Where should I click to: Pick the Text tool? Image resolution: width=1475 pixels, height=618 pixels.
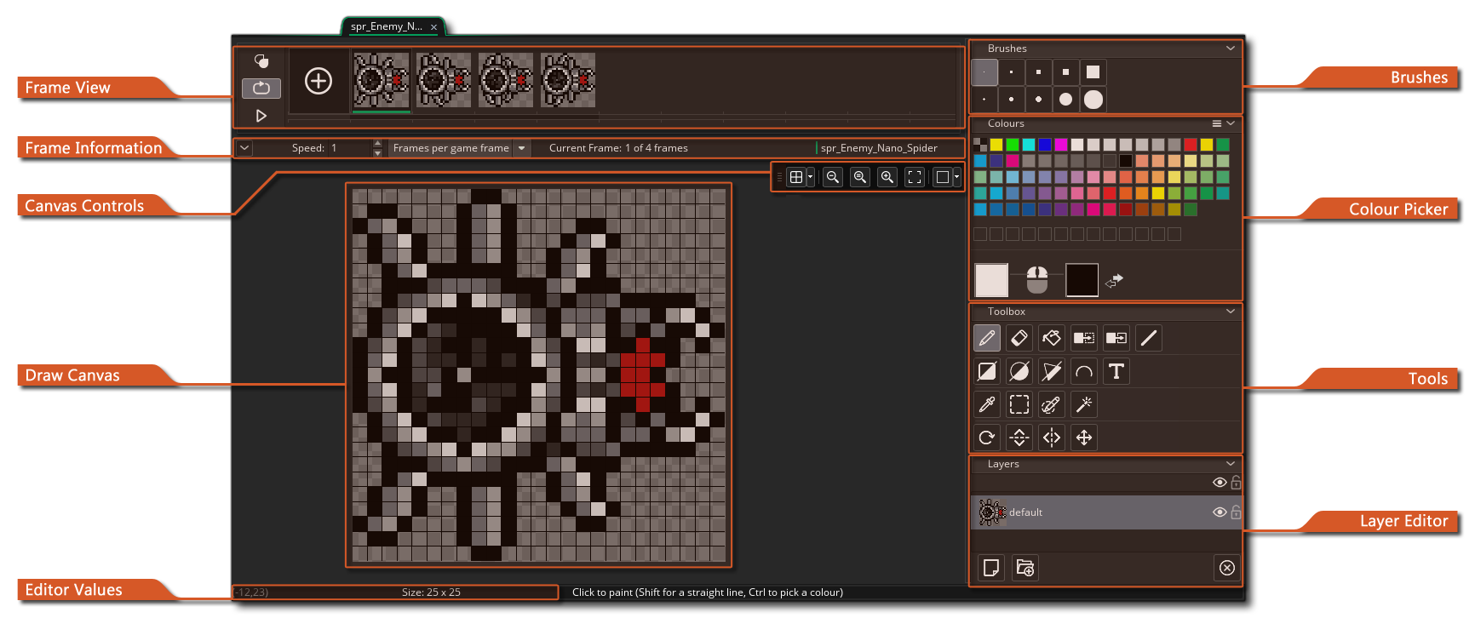(1116, 372)
